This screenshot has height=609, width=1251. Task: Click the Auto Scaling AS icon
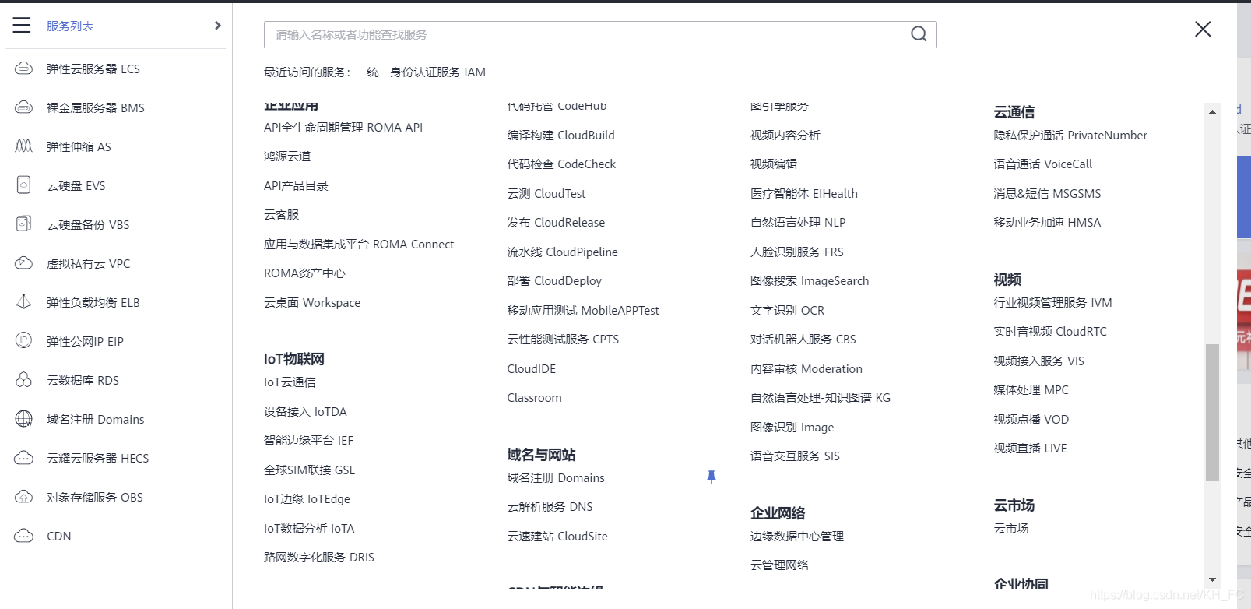(x=24, y=146)
